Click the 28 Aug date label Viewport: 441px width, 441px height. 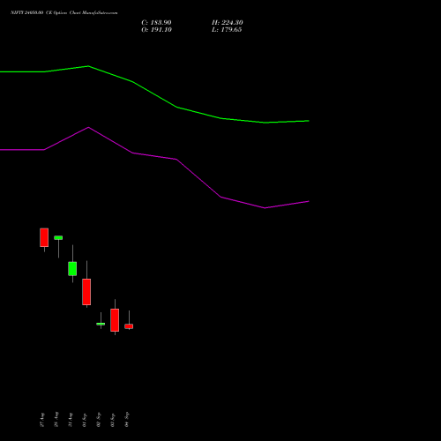tap(56, 420)
